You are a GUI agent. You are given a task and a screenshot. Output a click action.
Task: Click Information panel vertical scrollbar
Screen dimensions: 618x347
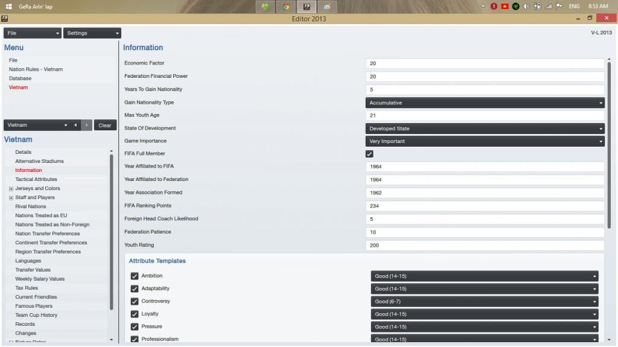click(x=609, y=144)
